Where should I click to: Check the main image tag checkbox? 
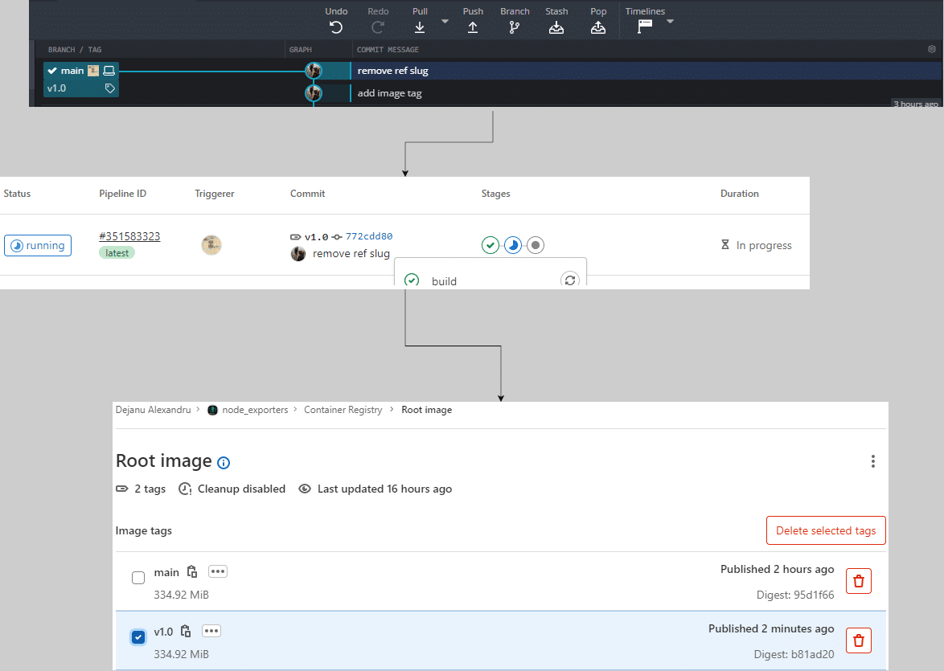coord(138,578)
